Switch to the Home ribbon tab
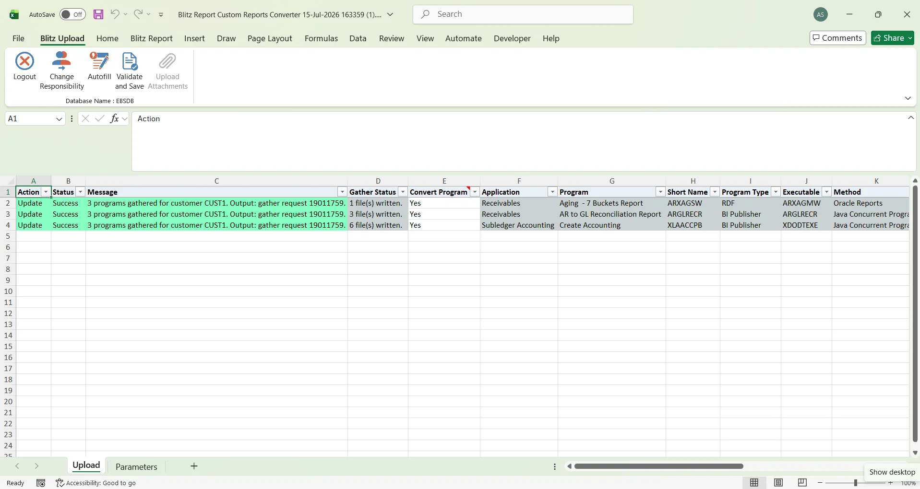 tap(108, 38)
